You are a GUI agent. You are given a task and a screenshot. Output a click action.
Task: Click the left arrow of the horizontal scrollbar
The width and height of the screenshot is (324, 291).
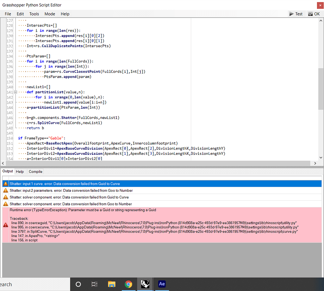coord(3,163)
